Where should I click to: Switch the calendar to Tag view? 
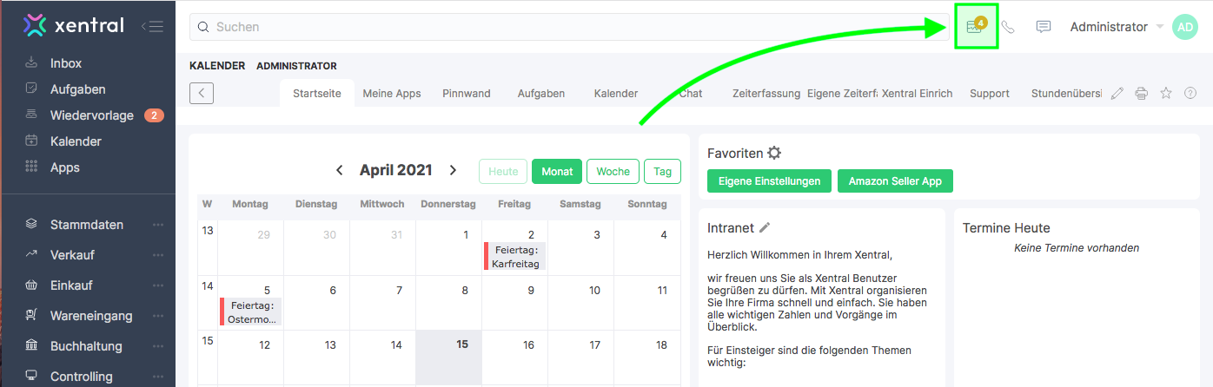[x=662, y=171]
